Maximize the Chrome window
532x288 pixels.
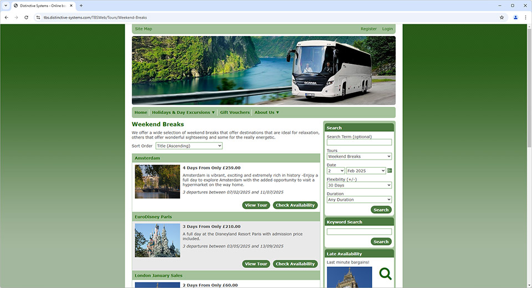point(512,6)
